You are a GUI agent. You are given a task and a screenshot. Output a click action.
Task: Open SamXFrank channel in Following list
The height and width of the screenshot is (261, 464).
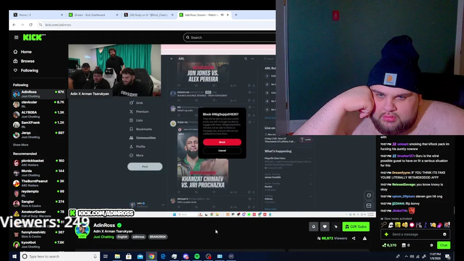[38, 124]
